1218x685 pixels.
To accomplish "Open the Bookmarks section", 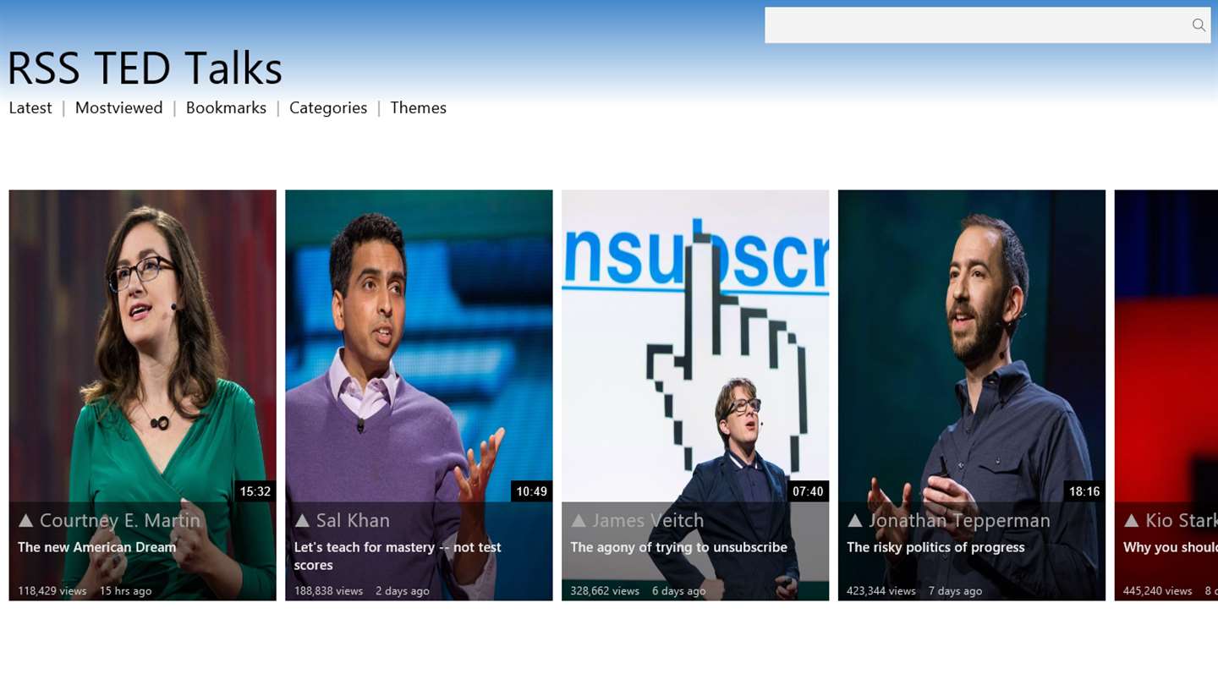I will click(x=226, y=107).
